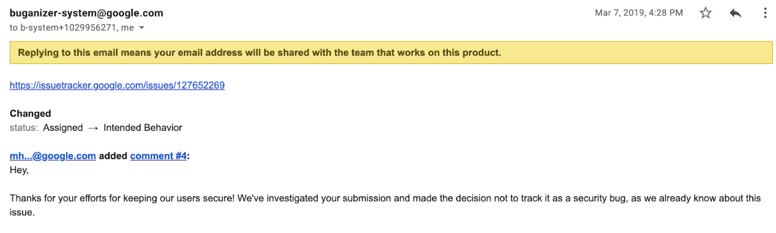The image size is (776, 233).
Task: Click the "to b-system+1029956271, me" recipient line
Action: click(x=72, y=27)
